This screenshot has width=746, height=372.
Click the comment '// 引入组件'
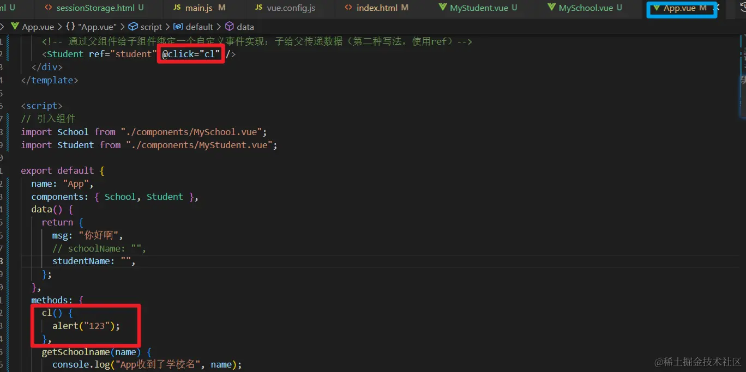(x=48, y=119)
